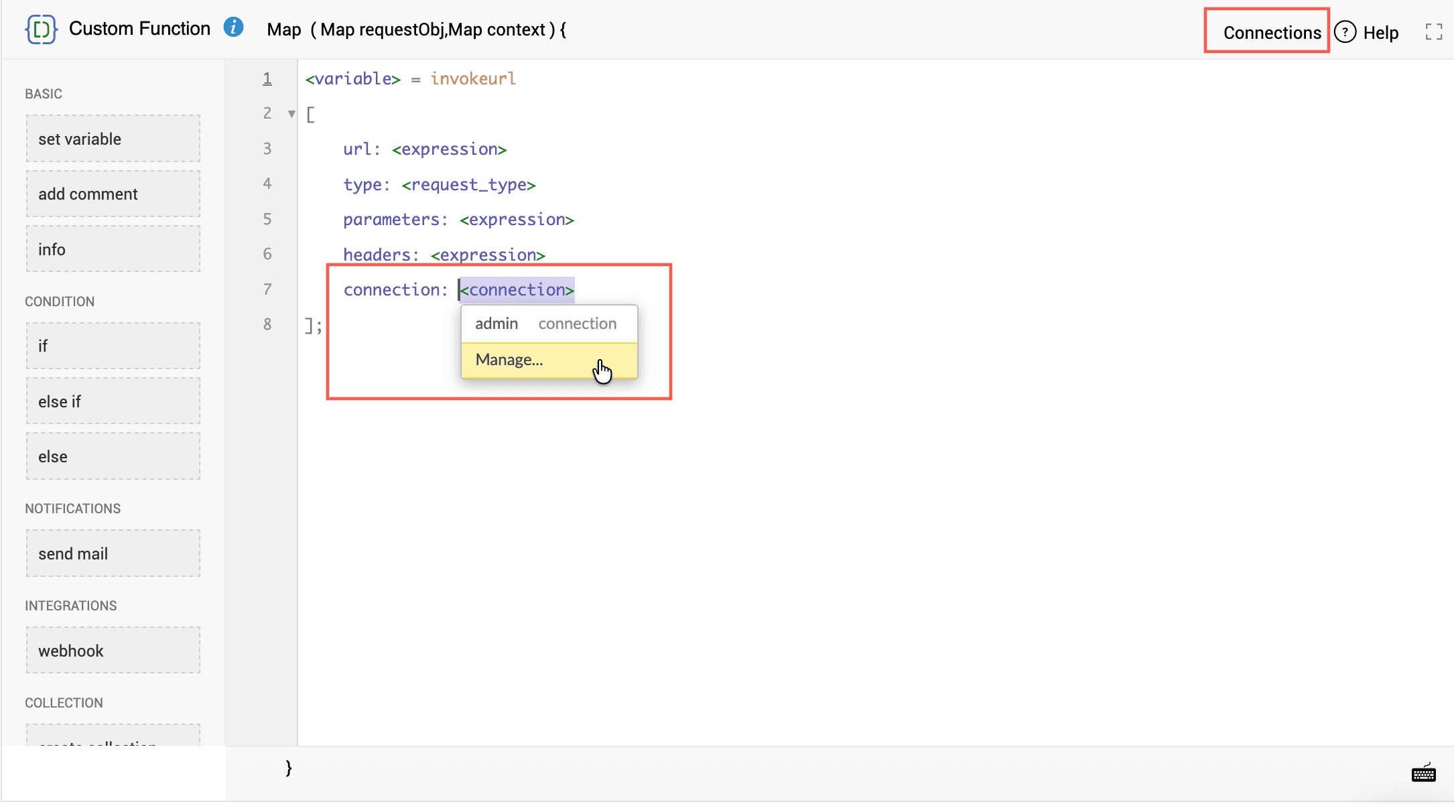Open the keyboard shortcuts icon

coord(1423,773)
